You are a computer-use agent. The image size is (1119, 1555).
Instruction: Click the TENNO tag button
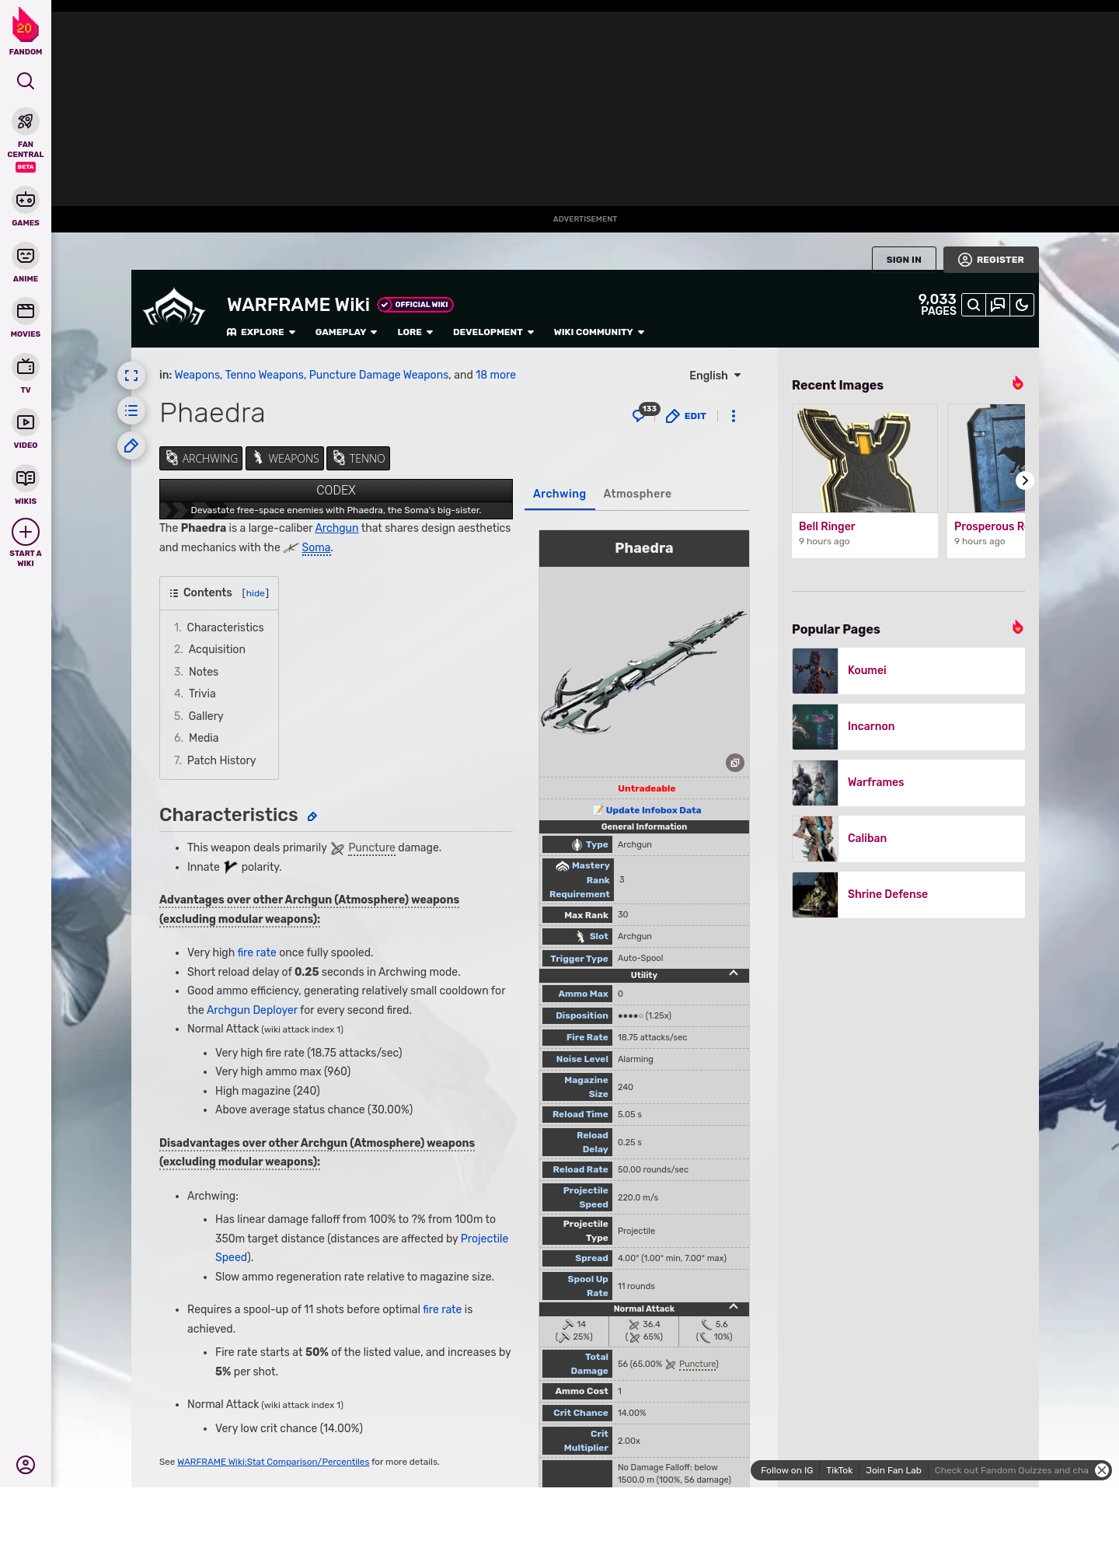(x=358, y=459)
